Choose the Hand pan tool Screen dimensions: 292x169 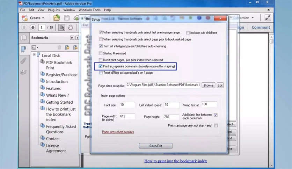[x=71, y=27]
